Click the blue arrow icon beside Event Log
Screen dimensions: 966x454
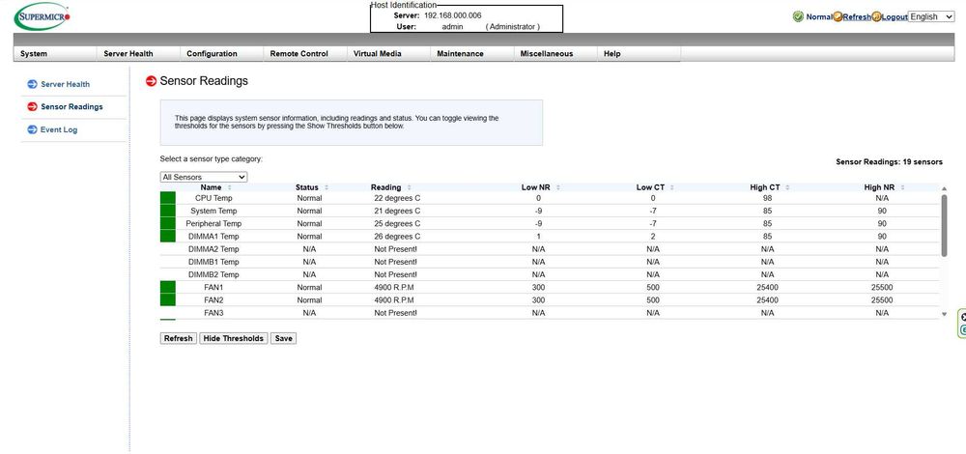(32, 129)
